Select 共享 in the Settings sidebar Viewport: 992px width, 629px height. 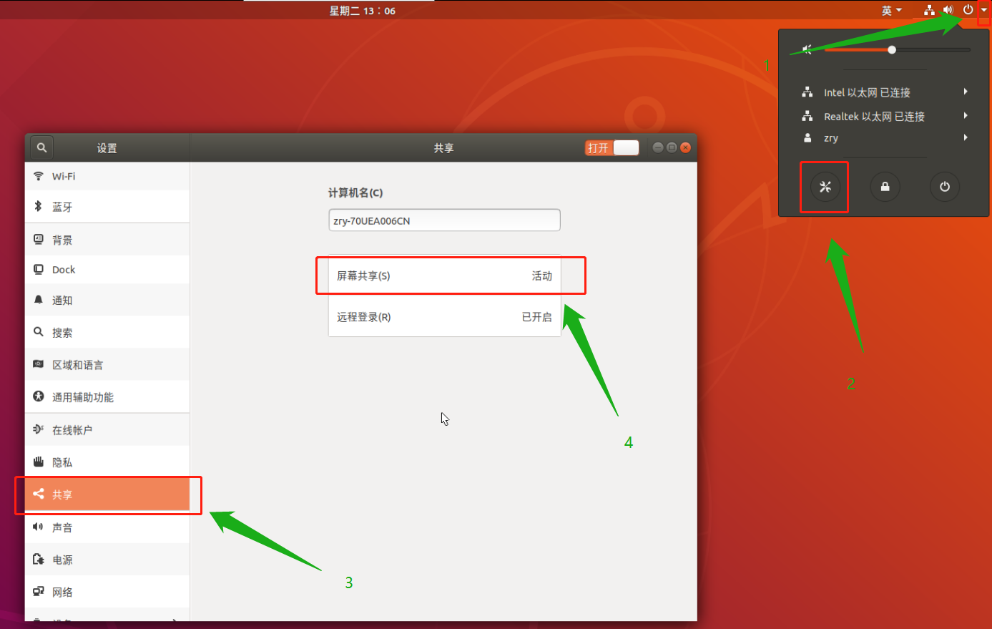(x=62, y=494)
